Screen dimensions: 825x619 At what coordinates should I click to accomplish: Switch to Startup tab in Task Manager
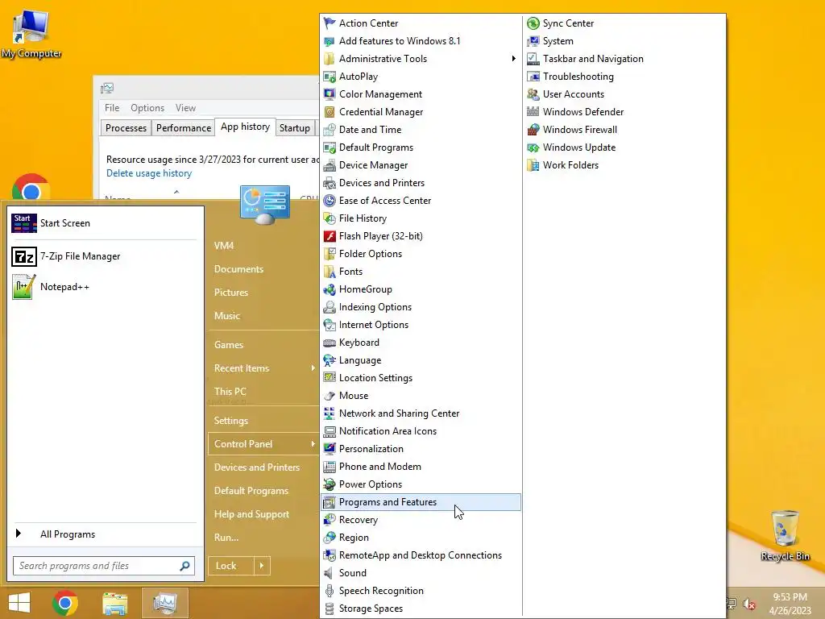click(x=295, y=128)
